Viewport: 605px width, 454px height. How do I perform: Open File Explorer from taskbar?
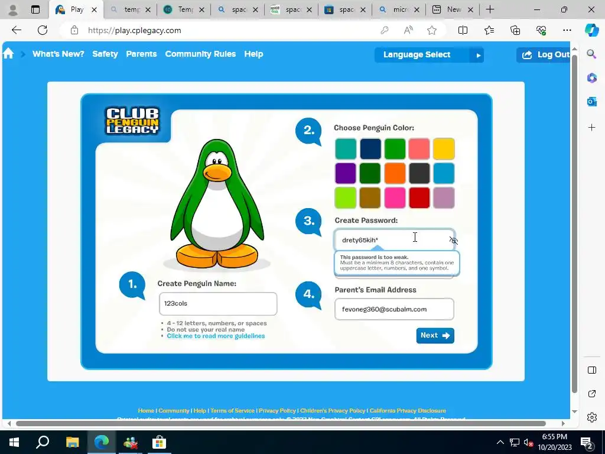72,442
